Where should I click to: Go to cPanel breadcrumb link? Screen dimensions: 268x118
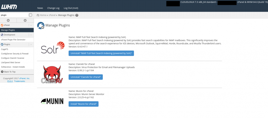point(52,15)
